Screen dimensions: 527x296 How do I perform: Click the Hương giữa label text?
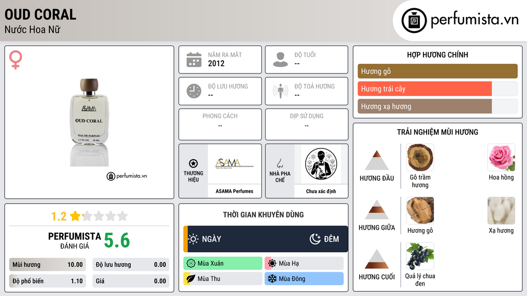point(377,228)
